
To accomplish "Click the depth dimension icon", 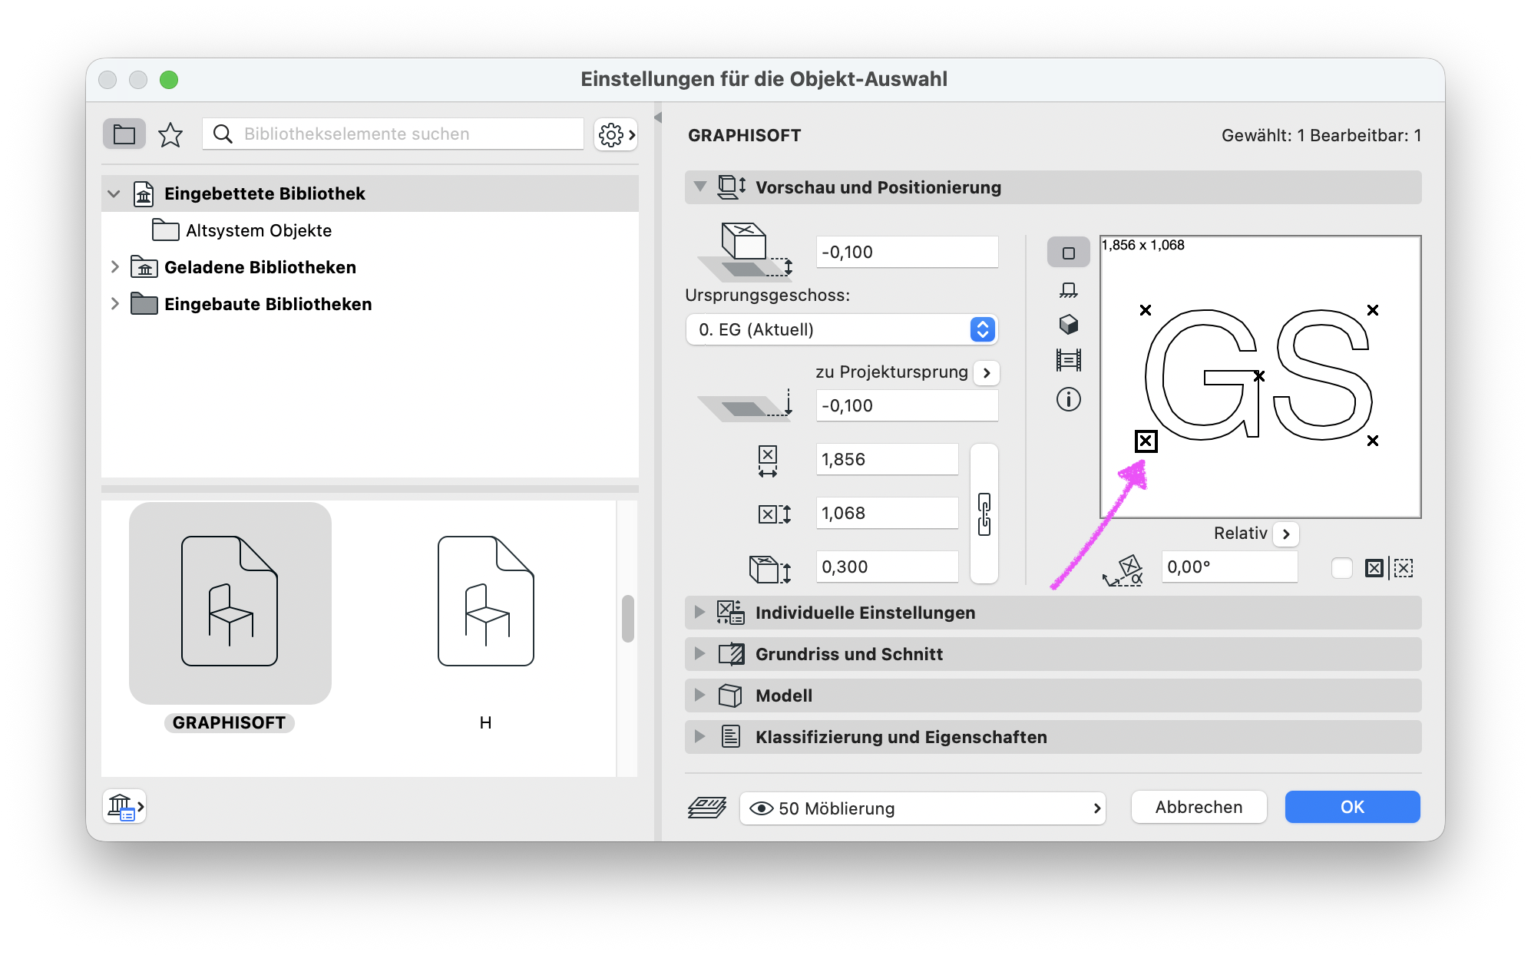I will tap(774, 514).
